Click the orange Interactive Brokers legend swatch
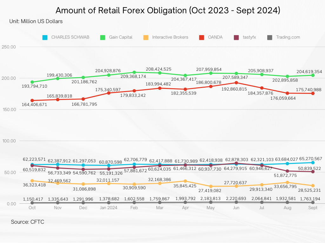325x243 pixels. click(146, 37)
